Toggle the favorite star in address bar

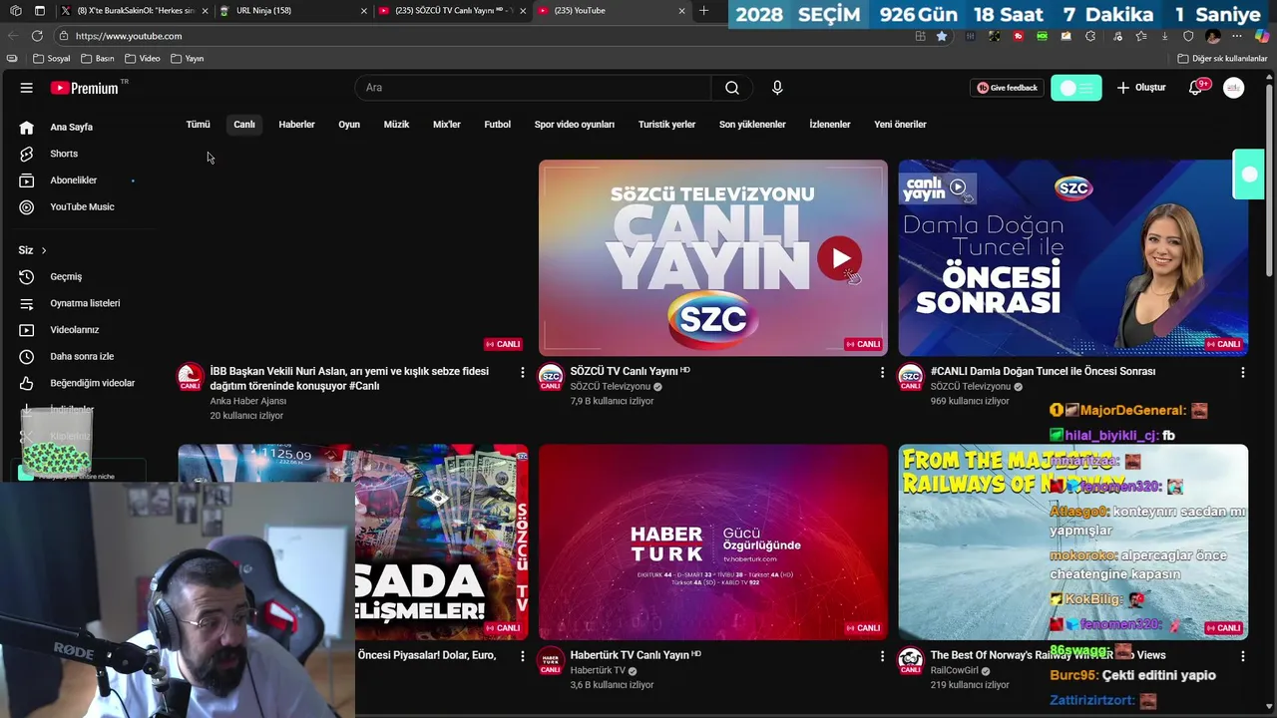[x=942, y=36]
